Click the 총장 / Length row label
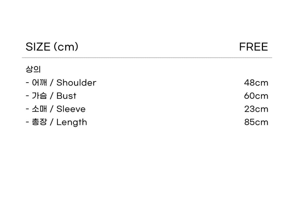The image size is (294, 201). coord(56,122)
